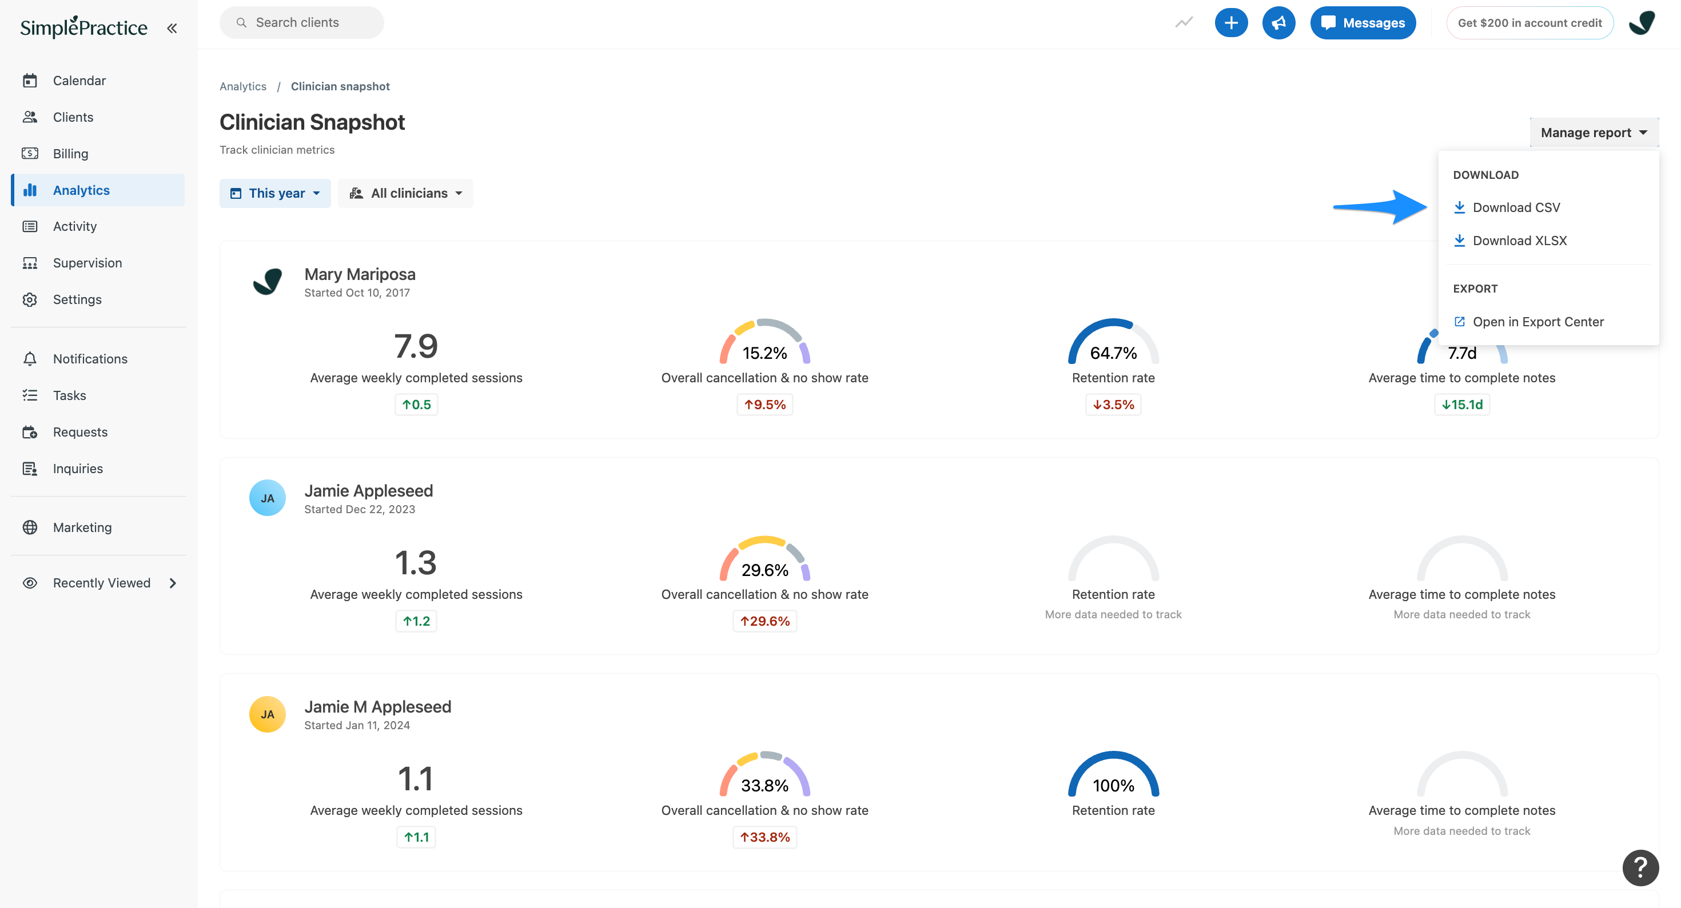Open the Messages button
Screen dimensions: 1681x908
click(1363, 23)
